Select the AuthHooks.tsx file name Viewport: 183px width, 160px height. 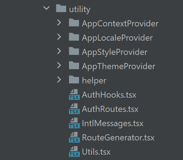tap(109, 95)
